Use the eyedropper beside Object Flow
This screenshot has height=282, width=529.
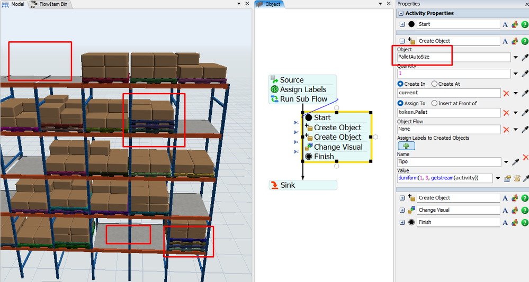point(525,129)
